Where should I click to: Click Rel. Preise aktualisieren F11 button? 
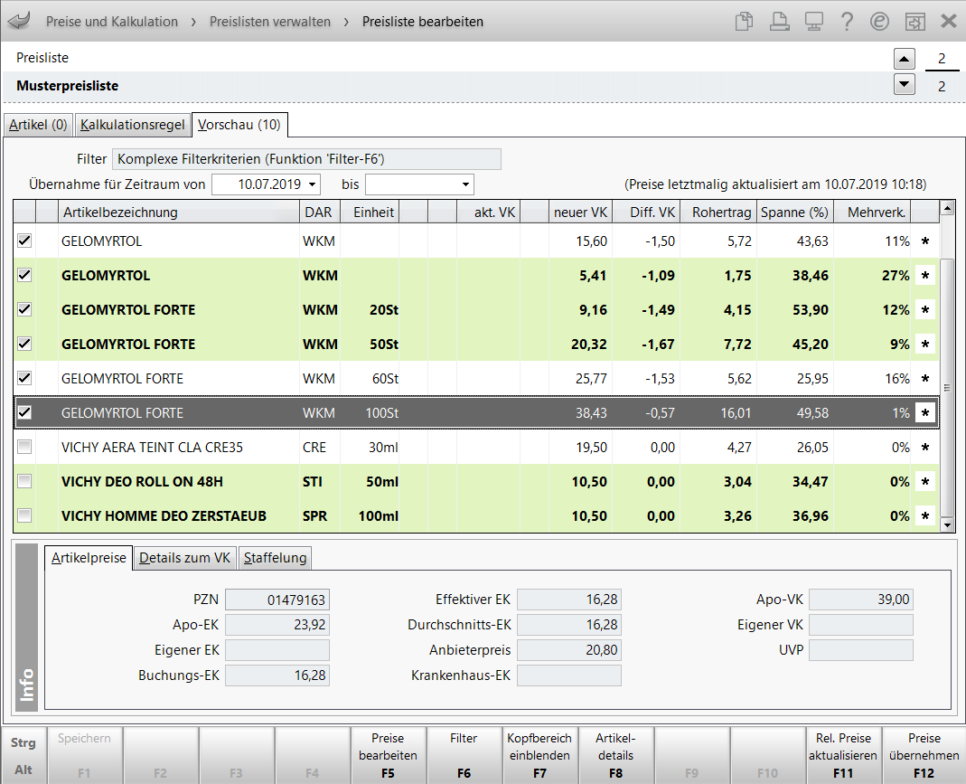[x=843, y=756]
